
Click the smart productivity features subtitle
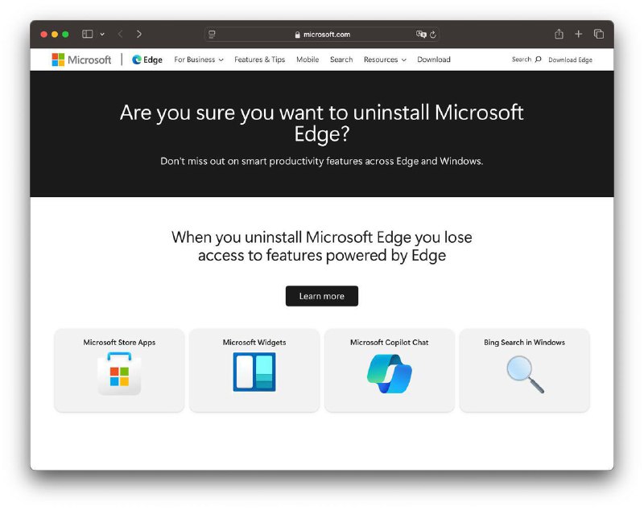[321, 161]
